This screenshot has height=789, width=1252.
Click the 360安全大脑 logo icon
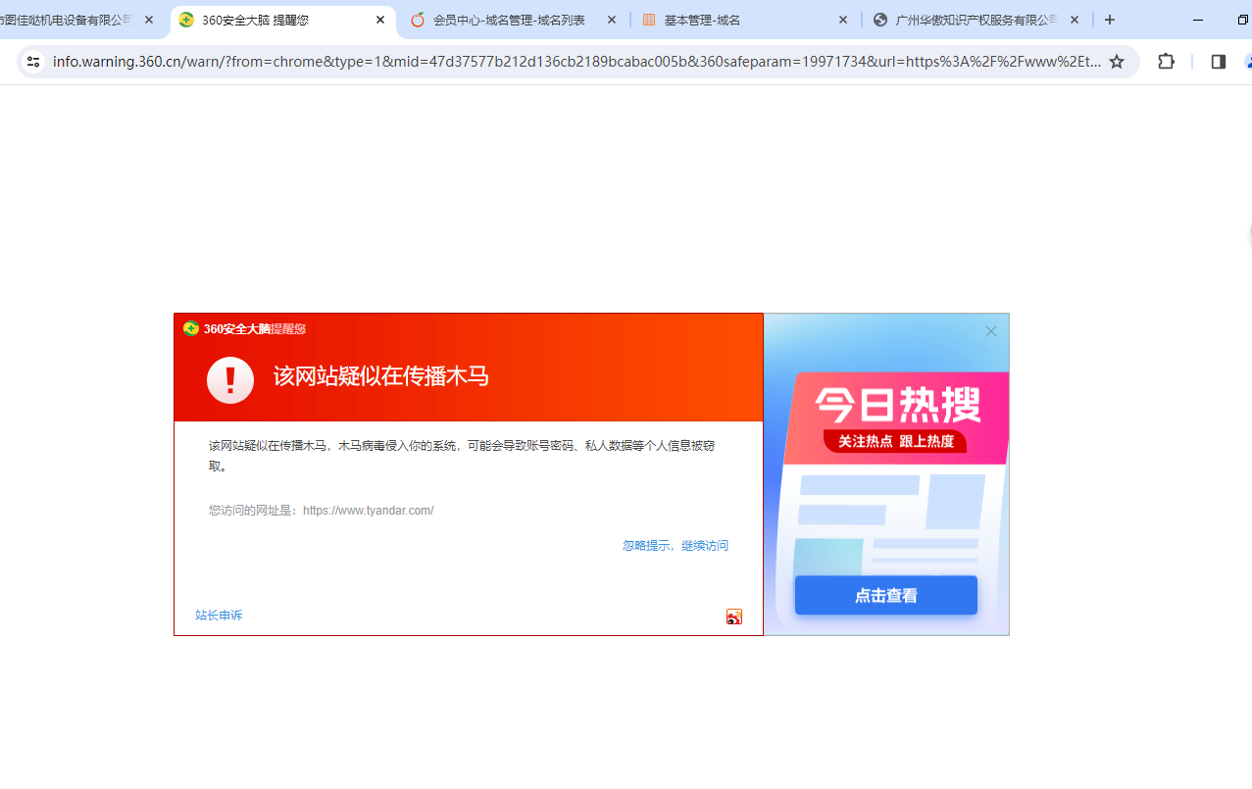(x=191, y=328)
